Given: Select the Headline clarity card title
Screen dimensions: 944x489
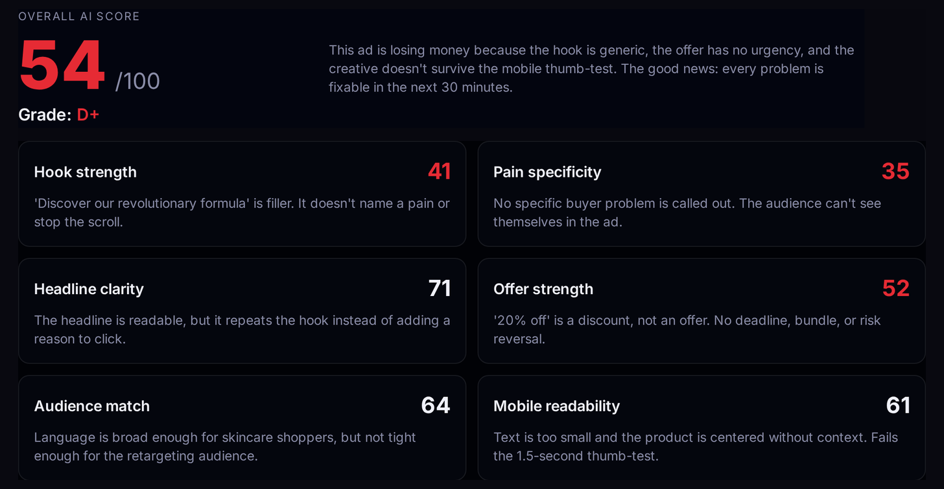Looking at the screenshot, I should (x=89, y=289).
